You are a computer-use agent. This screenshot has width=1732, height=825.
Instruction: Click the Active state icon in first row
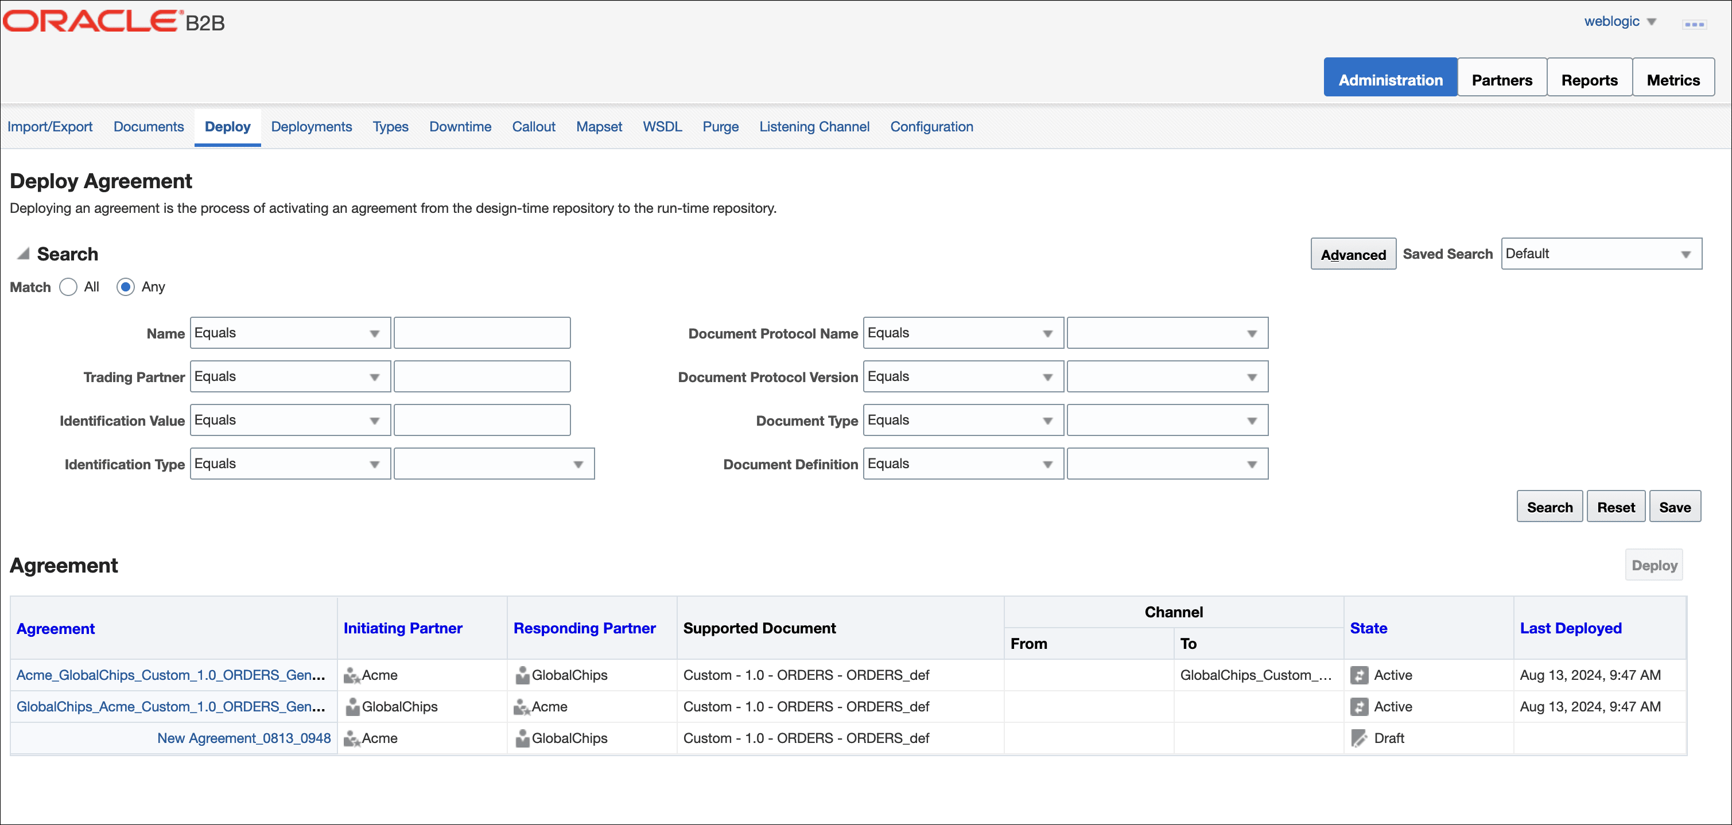tap(1359, 675)
